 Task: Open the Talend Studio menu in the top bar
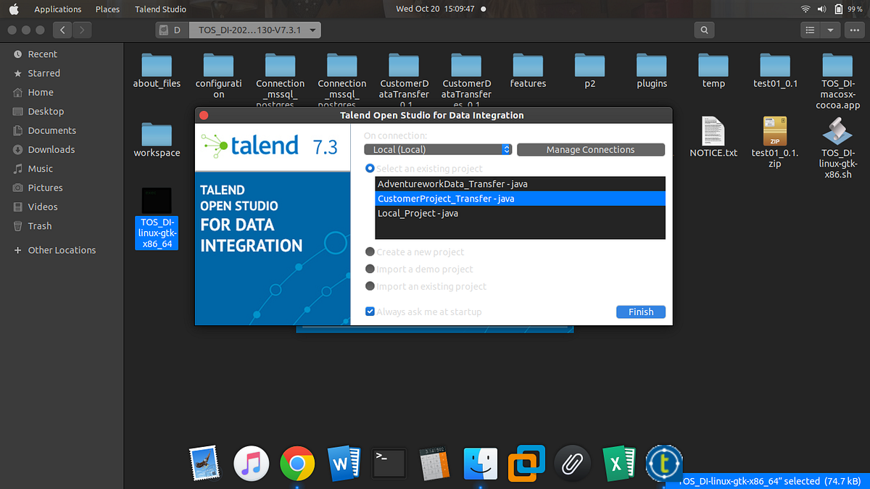pos(162,9)
